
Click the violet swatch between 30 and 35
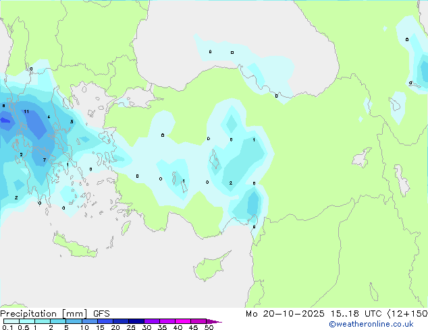pos(152,321)
